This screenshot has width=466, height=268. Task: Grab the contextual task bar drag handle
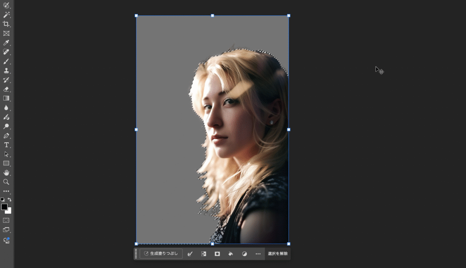(136, 254)
